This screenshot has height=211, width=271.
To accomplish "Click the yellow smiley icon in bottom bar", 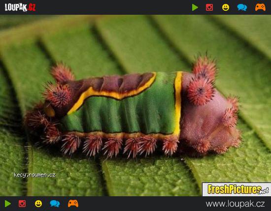I will (38, 204).
